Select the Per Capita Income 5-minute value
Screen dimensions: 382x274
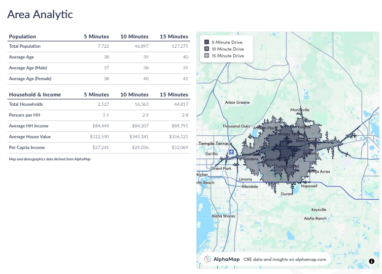click(101, 148)
